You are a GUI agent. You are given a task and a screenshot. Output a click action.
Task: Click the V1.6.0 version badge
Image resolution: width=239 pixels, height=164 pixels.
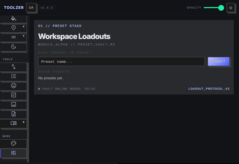click(47, 8)
